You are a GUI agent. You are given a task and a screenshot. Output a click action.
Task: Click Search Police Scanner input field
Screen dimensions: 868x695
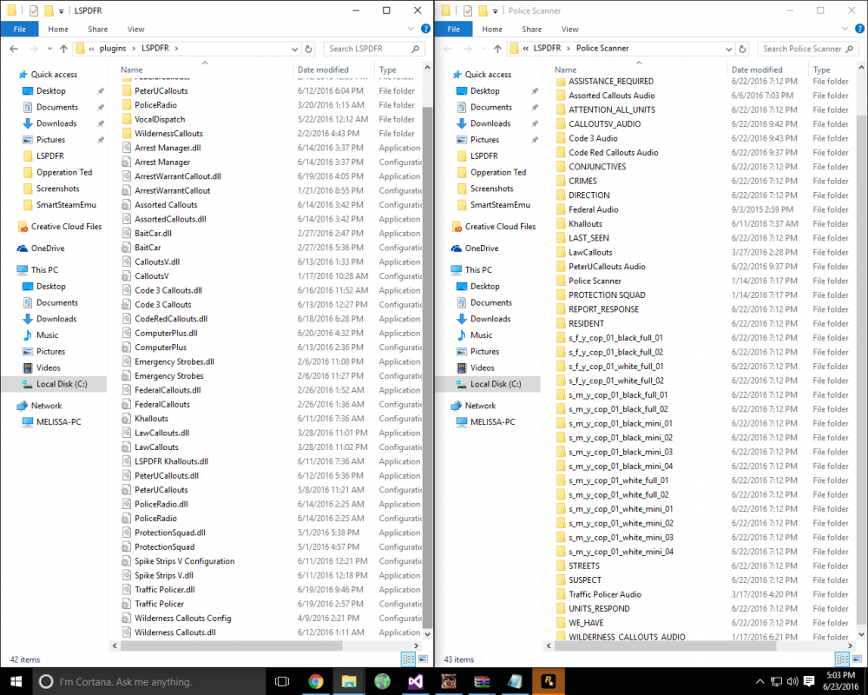coord(808,49)
